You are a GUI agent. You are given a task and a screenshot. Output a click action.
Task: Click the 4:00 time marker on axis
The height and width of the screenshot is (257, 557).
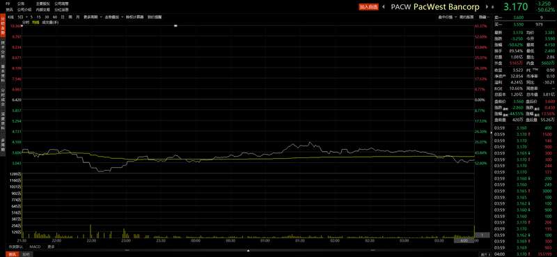(464, 240)
